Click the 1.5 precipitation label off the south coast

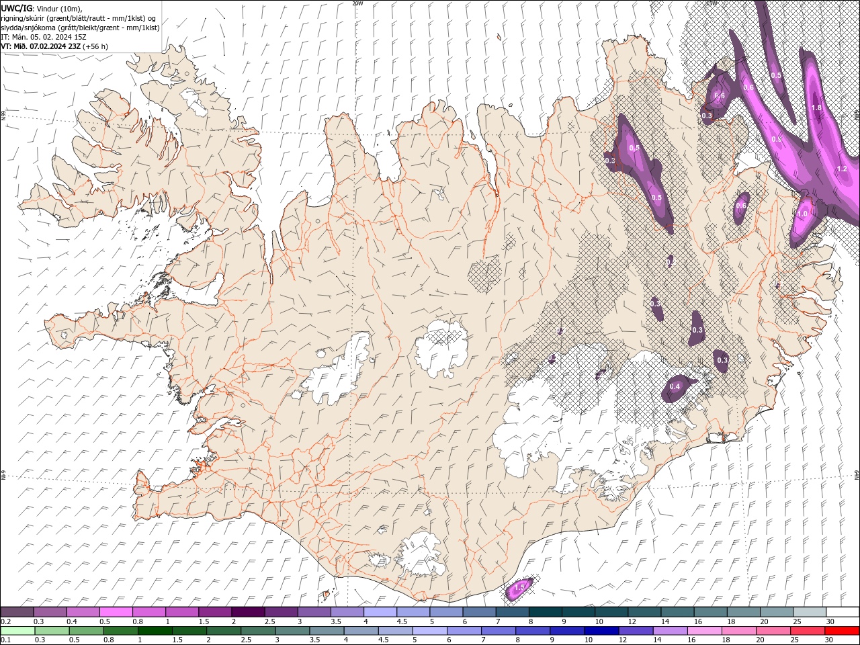pos(519,588)
